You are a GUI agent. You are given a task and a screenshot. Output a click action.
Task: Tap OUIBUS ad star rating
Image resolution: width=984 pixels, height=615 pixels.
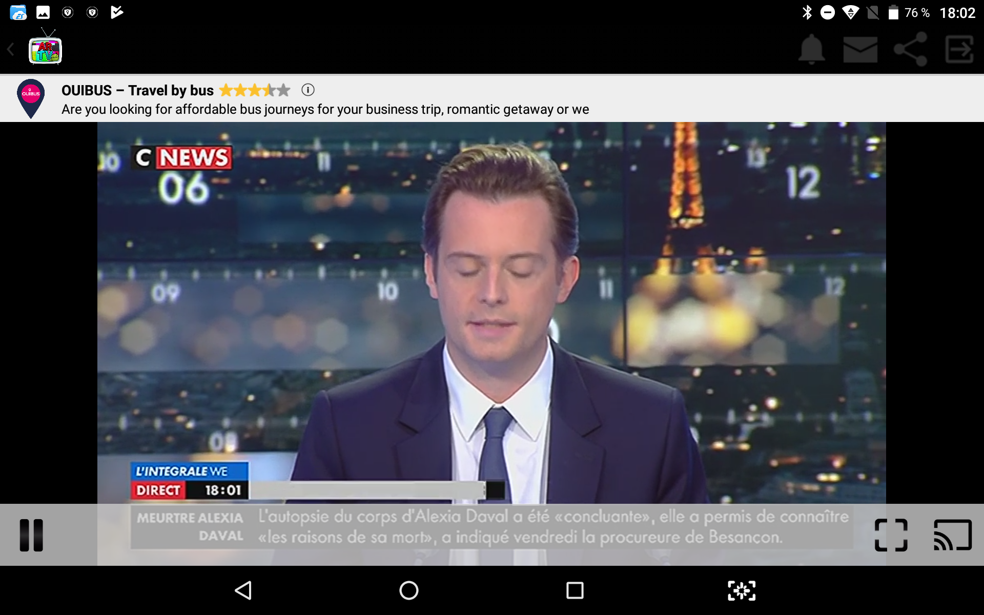[255, 91]
